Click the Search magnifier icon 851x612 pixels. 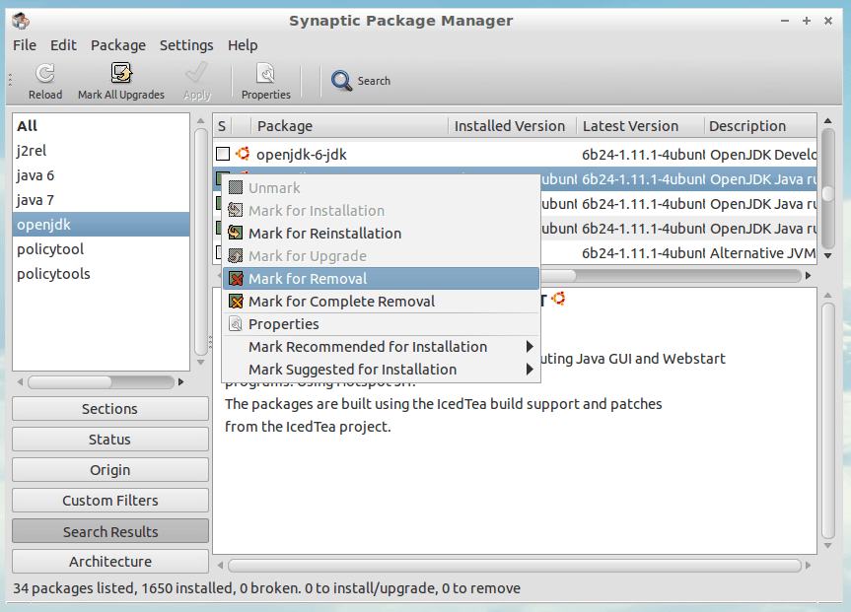[x=342, y=81]
